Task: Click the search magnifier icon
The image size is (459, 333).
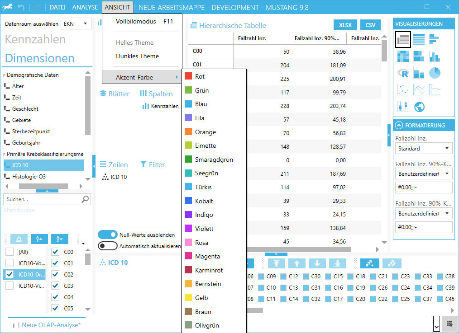Action: [x=85, y=199]
